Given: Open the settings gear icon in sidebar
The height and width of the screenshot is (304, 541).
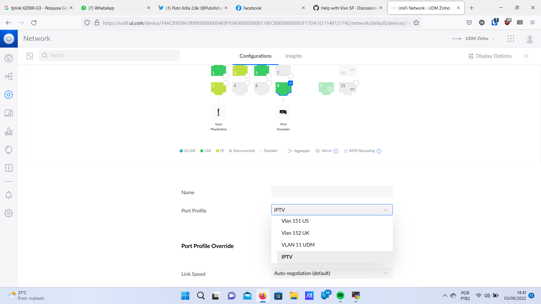Looking at the screenshot, I should pyautogui.click(x=8, y=213).
